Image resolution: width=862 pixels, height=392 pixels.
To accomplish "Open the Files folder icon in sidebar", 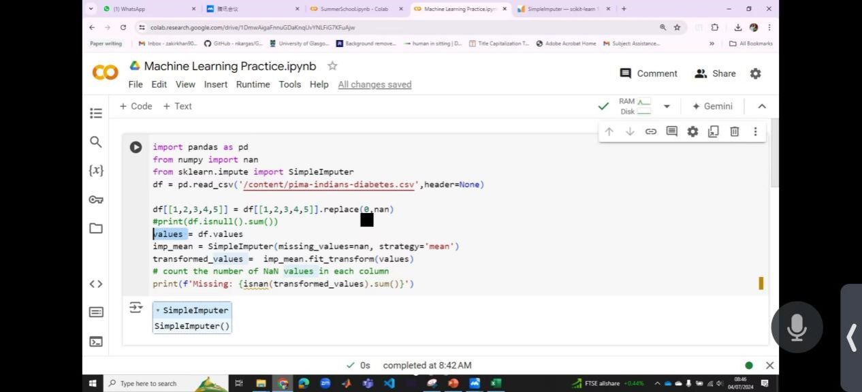I will (x=96, y=228).
